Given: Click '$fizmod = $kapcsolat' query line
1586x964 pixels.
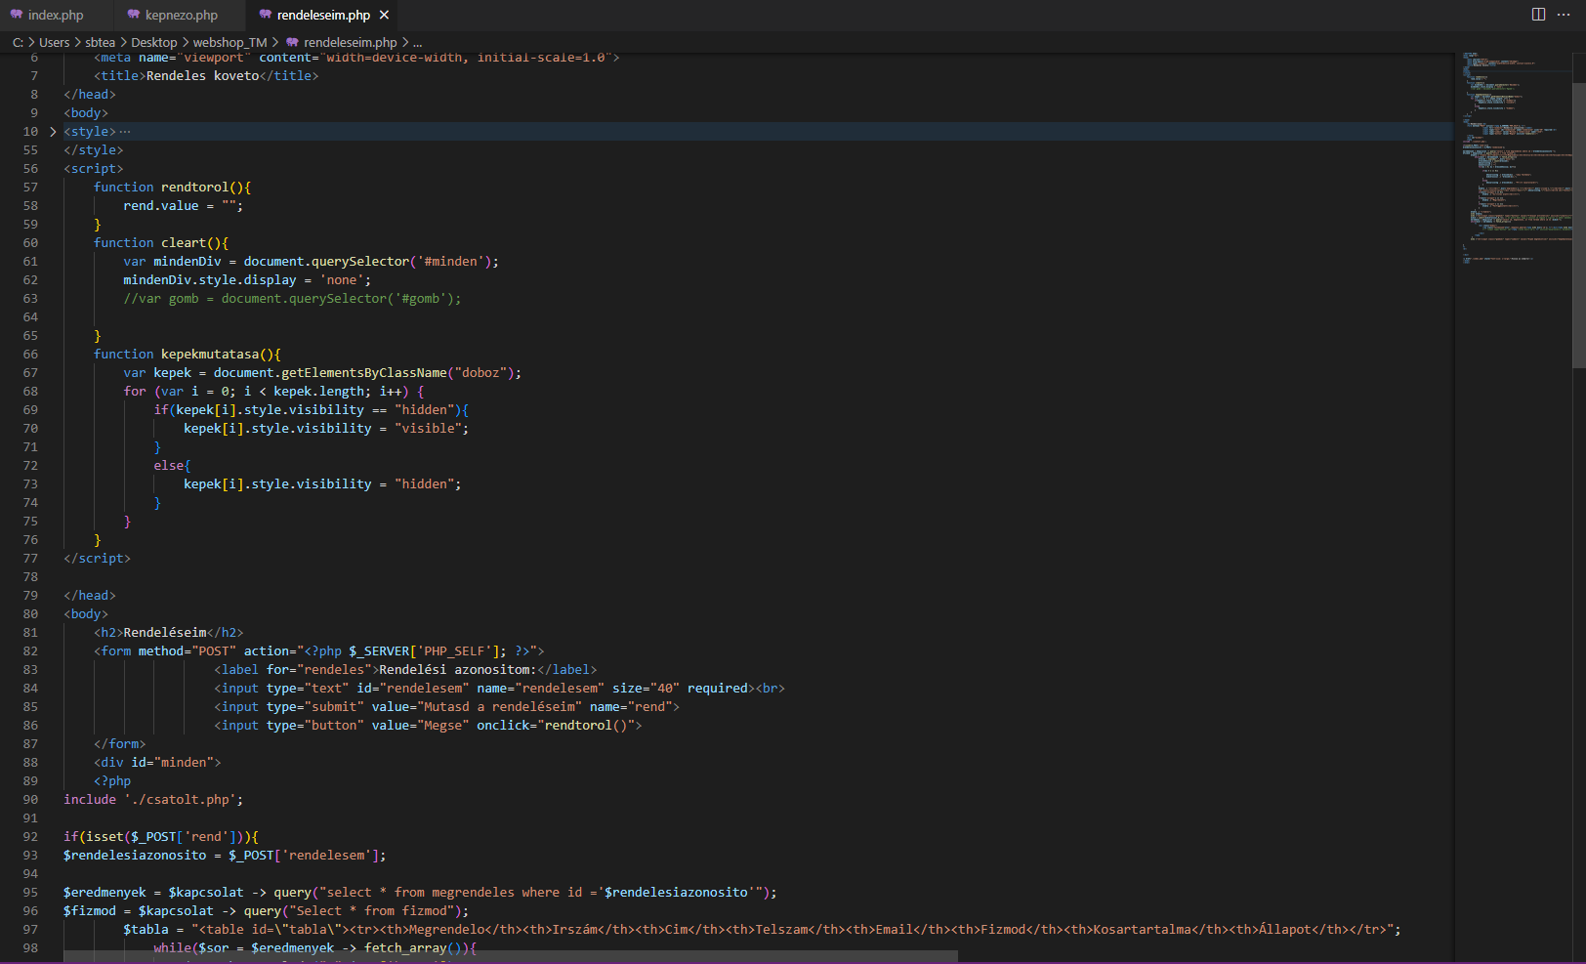Looking at the screenshot, I should pos(266,911).
